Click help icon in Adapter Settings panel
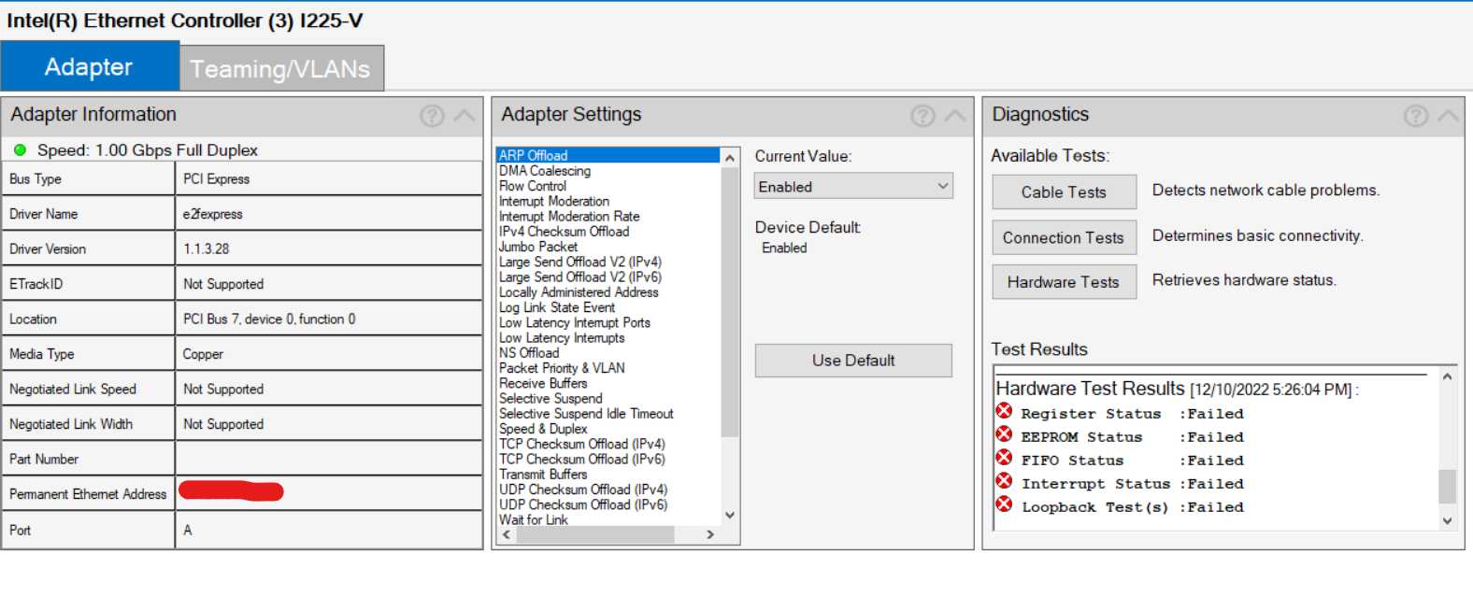 pyautogui.click(x=922, y=116)
